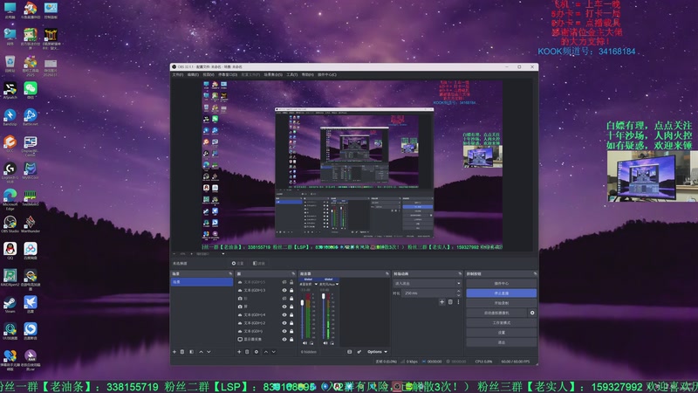
Task: Add transition with plus icon
Action: [x=442, y=302]
